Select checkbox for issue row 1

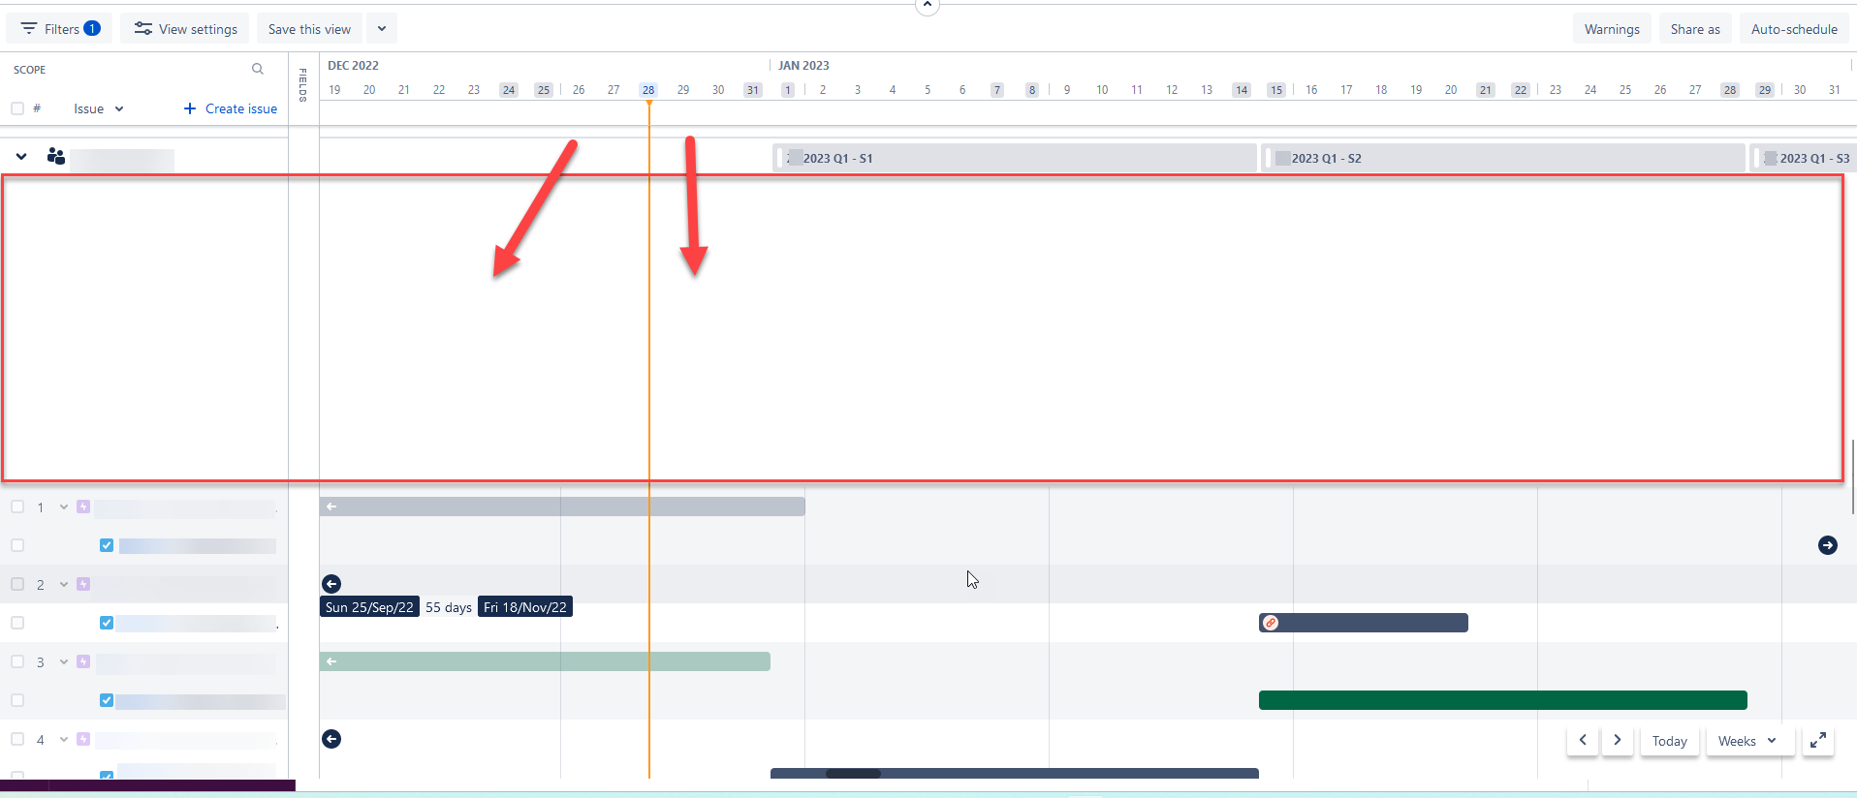point(17,506)
